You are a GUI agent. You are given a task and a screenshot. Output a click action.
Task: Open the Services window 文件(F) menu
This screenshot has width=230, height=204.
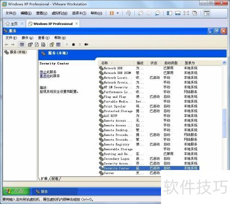point(11,38)
